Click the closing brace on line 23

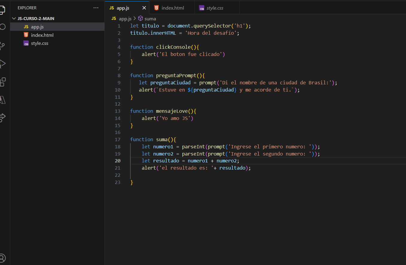(x=132, y=182)
